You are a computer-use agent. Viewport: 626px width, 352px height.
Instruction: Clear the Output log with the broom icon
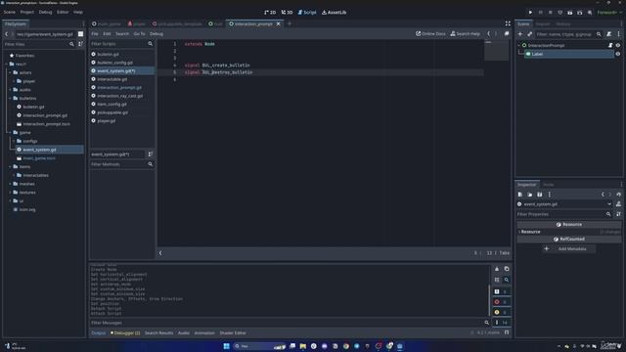497,269
